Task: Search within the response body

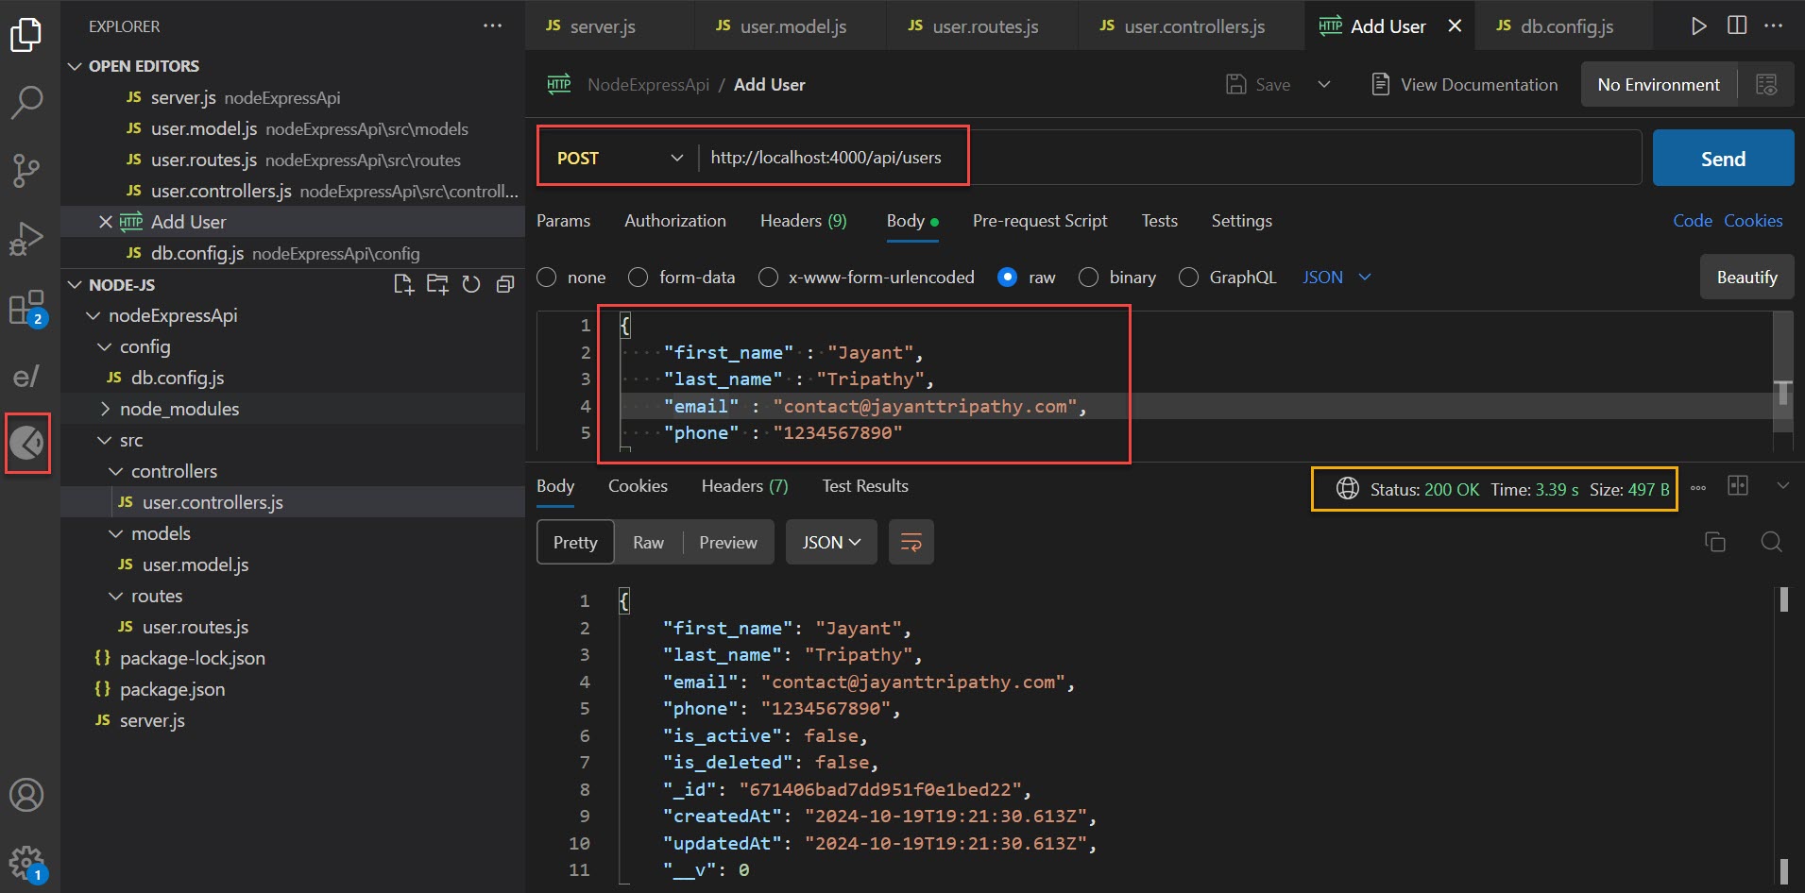Action: coord(1771,542)
